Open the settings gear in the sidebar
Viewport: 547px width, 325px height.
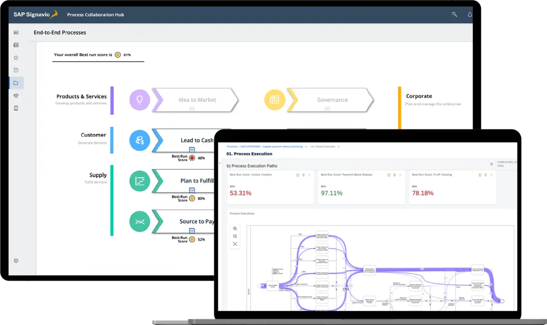[16, 261]
